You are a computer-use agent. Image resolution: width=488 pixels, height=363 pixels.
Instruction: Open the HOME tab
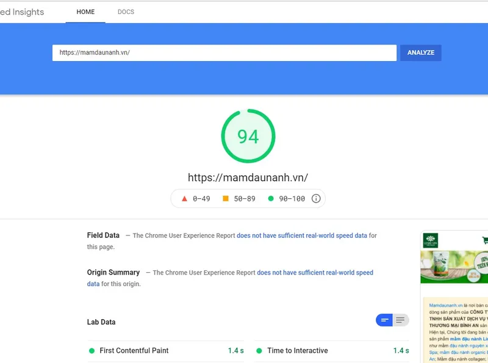click(85, 12)
